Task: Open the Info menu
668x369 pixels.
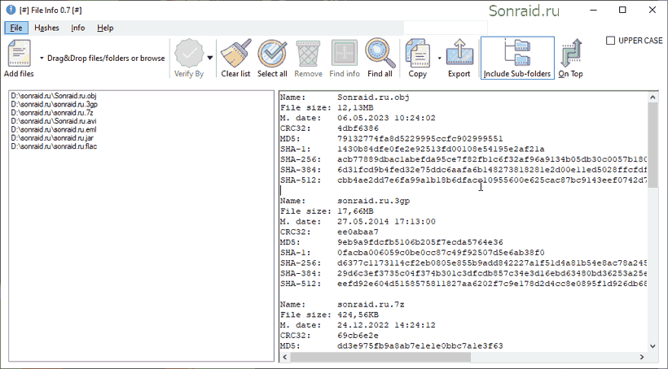Action: [x=78, y=28]
